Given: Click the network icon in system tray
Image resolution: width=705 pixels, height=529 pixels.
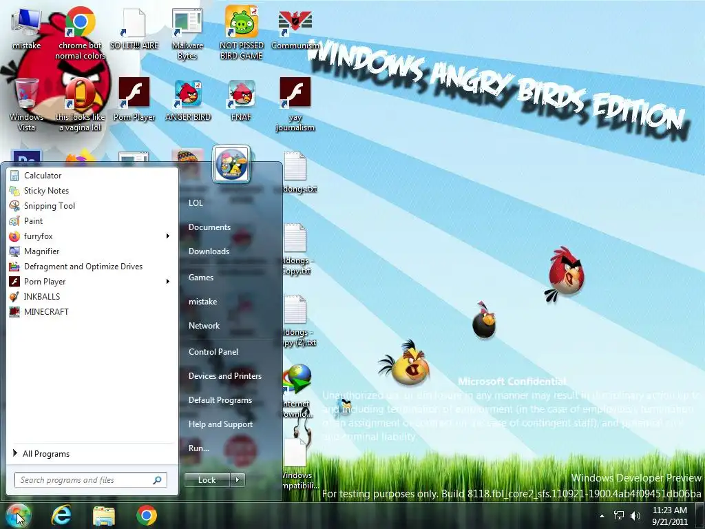Looking at the screenshot, I should click(619, 515).
